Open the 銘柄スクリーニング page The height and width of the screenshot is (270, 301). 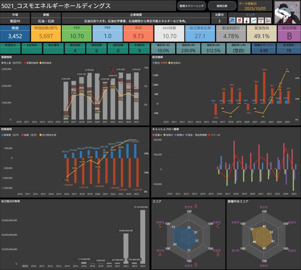point(191,6)
